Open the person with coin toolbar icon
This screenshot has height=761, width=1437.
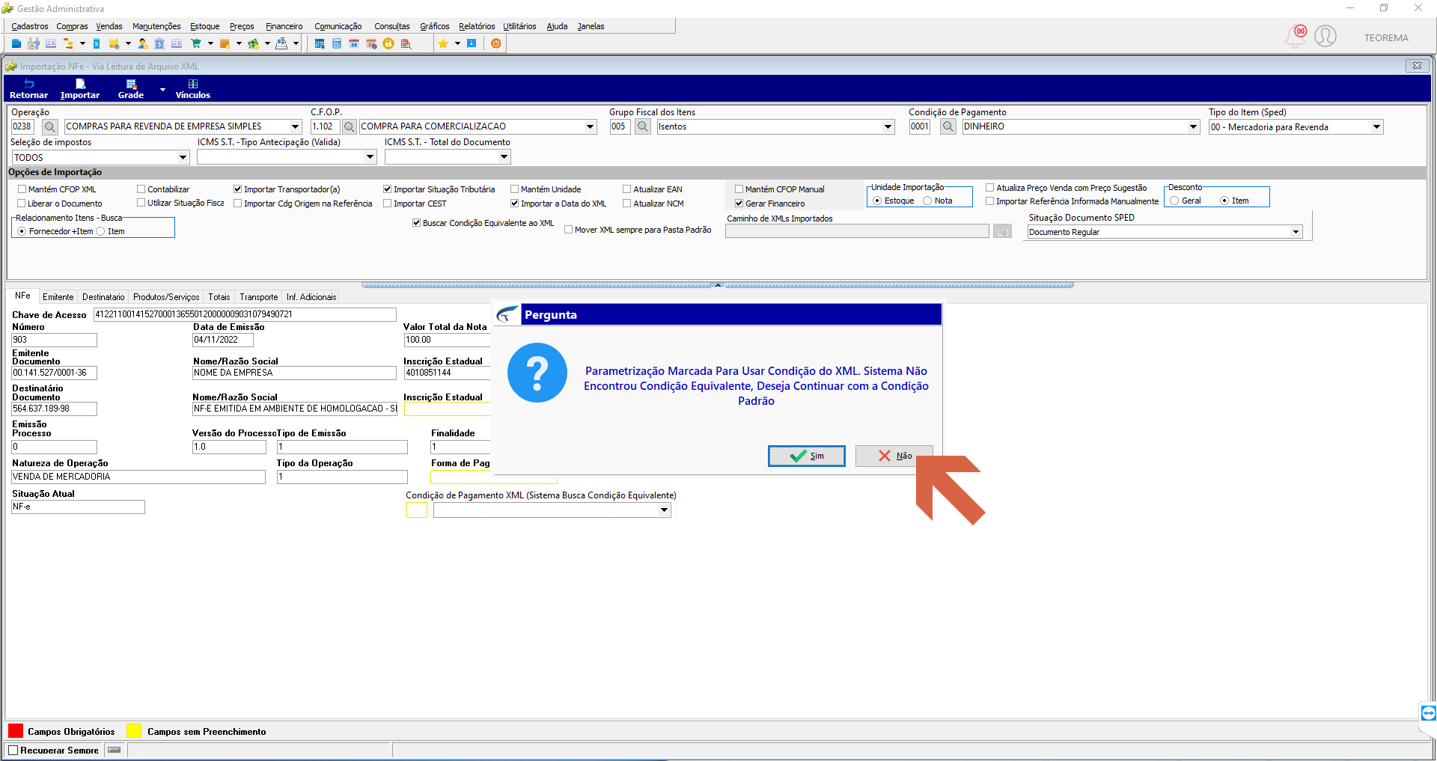click(x=142, y=43)
